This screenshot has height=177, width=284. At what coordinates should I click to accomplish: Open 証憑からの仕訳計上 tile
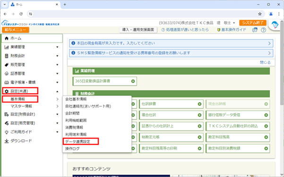pos(171,126)
